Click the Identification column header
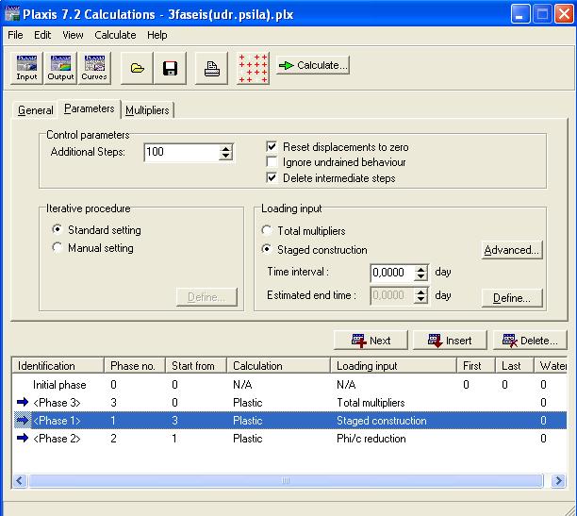Image resolution: width=577 pixels, height=516 pixels. click(x=58, y=366)
